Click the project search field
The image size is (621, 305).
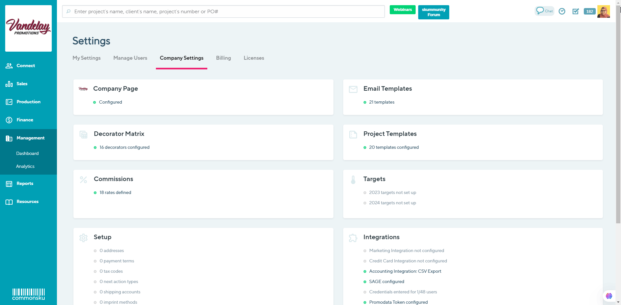(x=223, y=11)
